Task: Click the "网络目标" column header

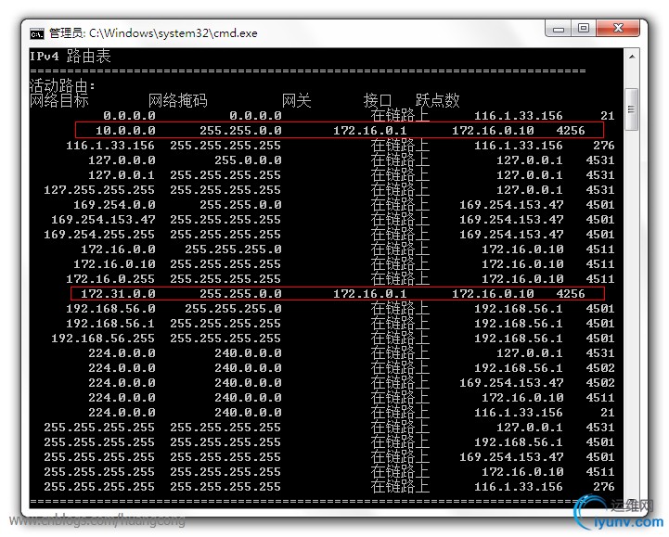Action: (x=58, y=101)
